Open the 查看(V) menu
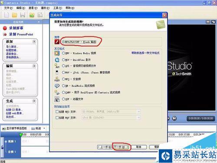 click(33, 8)
